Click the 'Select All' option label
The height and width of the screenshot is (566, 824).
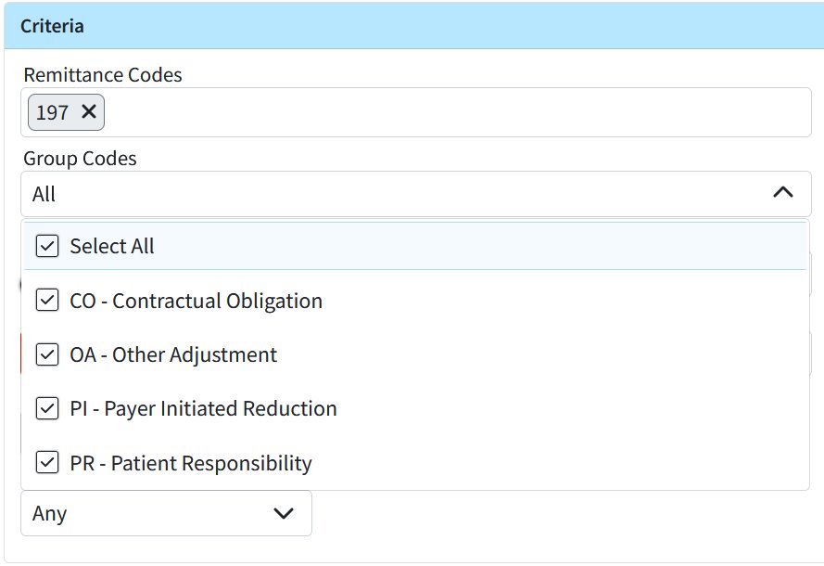(x=112, y=246)
